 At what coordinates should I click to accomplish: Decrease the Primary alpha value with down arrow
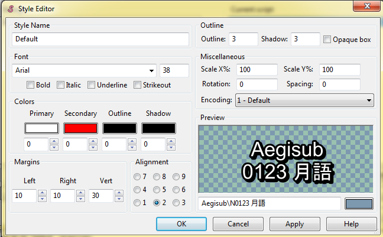coord(54,147)
